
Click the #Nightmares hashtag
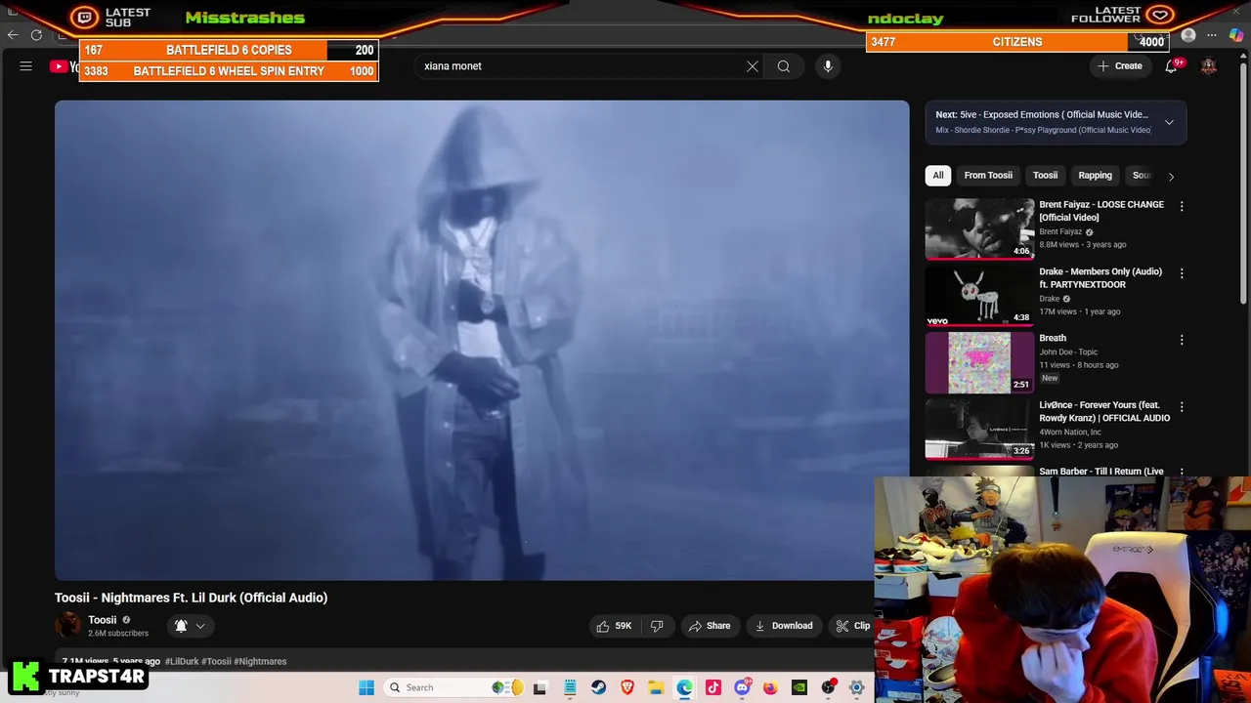pyautogui.click(x=260, y=662)
